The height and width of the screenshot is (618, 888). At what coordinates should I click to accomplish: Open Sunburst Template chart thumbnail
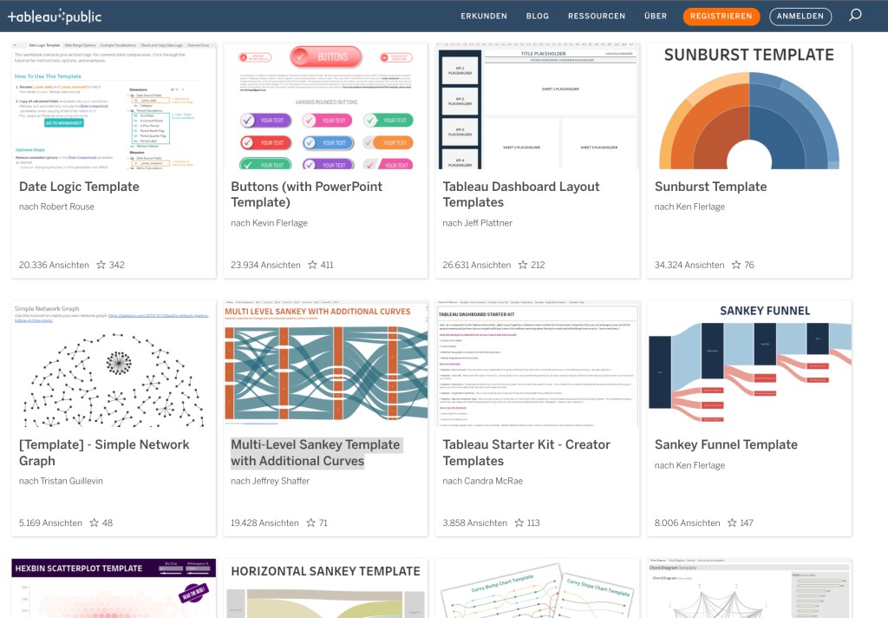tap(749, 105)
